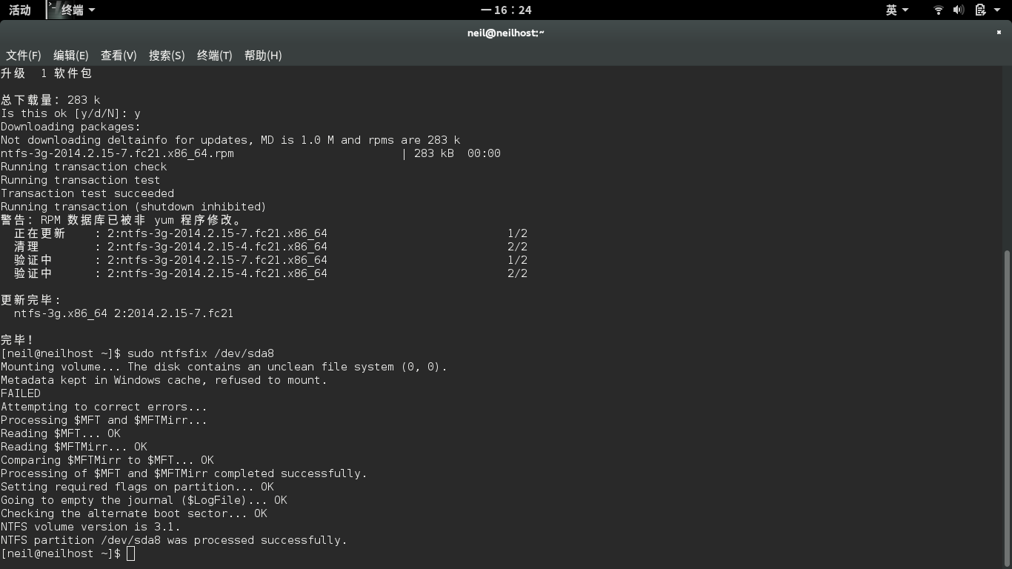The width and height of the screenshot is (1012, 569).
Task: Click '警告：RPM 数据库已被非 yum 程序修改' line
Action: (121, 220)
